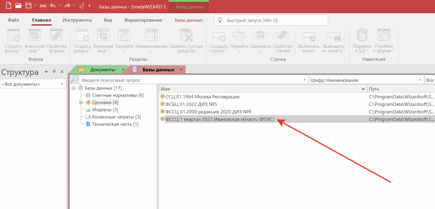Close the Структура panel
This screenshot has width=435, height=209.
(x=62, y=72)
